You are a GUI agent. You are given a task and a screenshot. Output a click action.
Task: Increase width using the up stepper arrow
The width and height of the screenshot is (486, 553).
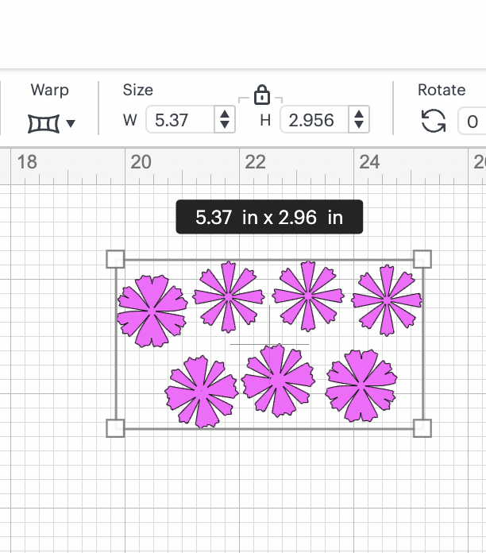click(x=225, y=115)
